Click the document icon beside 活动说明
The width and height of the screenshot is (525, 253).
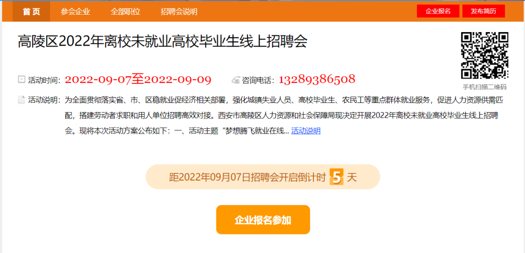pyautogui.click(x=21, y=100)
